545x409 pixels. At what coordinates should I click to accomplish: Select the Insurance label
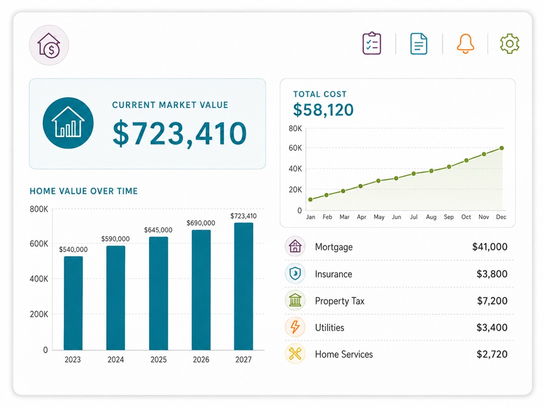click(334, 274)
